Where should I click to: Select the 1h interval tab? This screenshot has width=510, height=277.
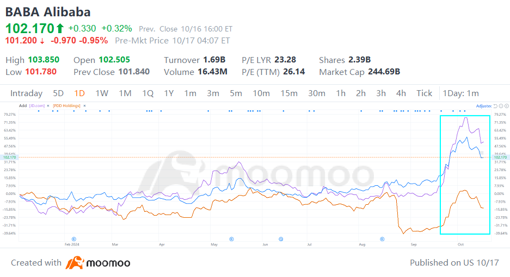point(341,93)
